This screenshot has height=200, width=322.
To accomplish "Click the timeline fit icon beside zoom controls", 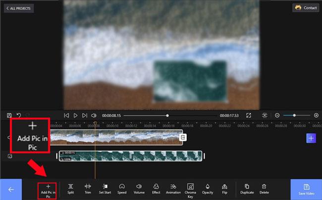I will point(265,116).
